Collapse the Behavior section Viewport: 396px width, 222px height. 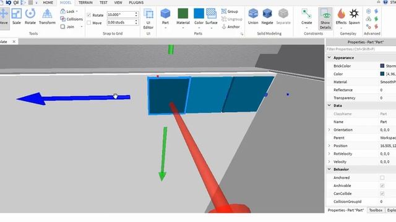tap(329, 170)
